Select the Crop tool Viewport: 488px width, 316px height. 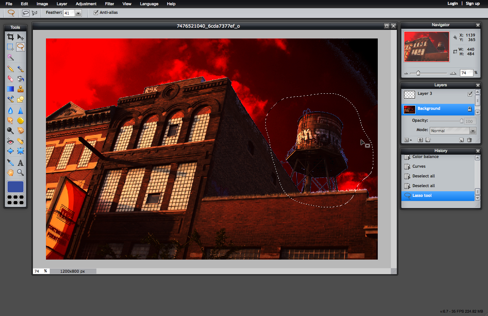click(10, 37)
